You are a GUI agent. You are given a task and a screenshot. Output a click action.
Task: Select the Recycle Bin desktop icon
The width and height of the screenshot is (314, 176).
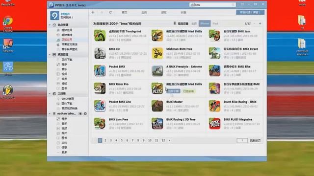pos(8,3)
